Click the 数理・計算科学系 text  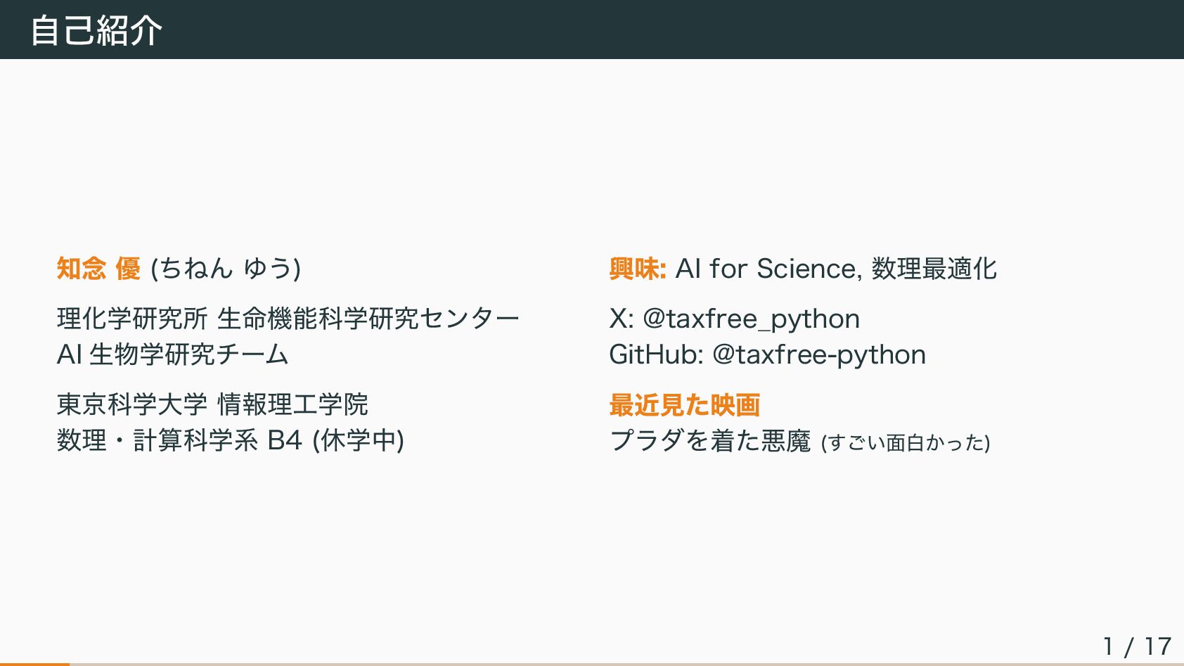(157, 441)
